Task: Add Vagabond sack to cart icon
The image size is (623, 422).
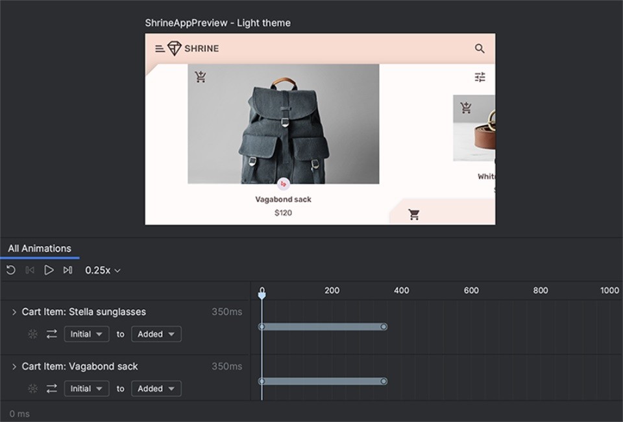Action: pos(201,76)
